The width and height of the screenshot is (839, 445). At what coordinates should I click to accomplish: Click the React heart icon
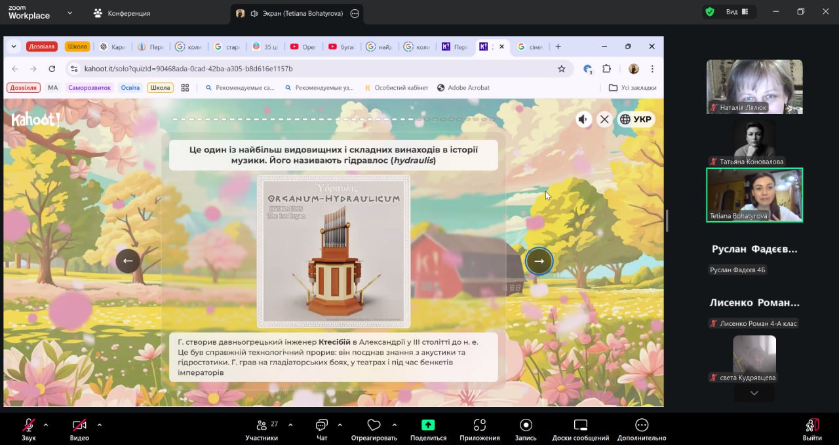[x=374, y=425]
